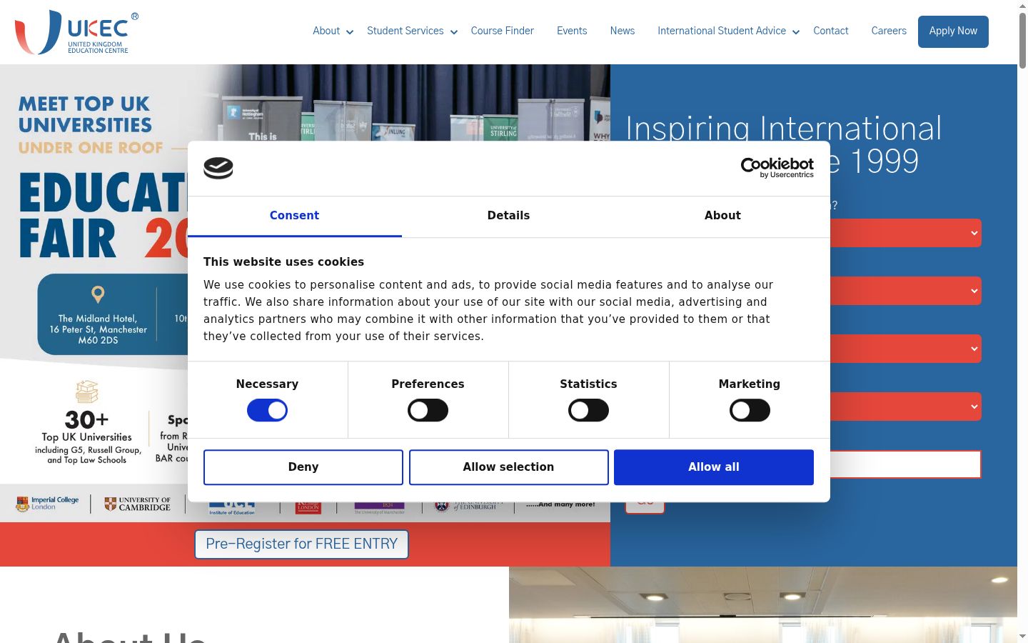Click 'The Midland Hotel' address text
This screenshot has width=1028, height=643.
(98, 329)
